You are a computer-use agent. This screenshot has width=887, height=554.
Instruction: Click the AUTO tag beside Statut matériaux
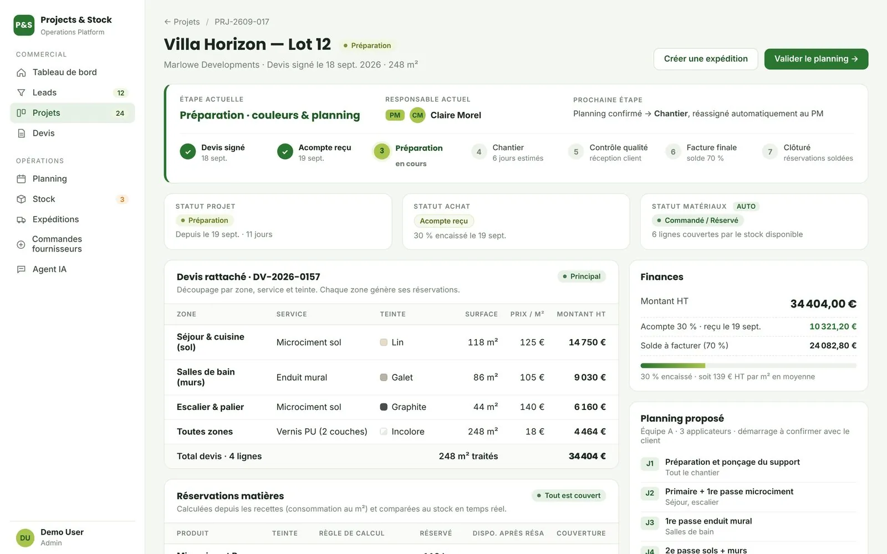[x=746, y=206]
